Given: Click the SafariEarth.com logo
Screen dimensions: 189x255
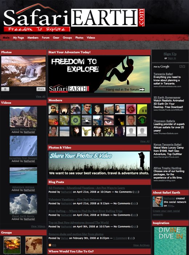Looking at the screenshot, I should coord(74,18).
